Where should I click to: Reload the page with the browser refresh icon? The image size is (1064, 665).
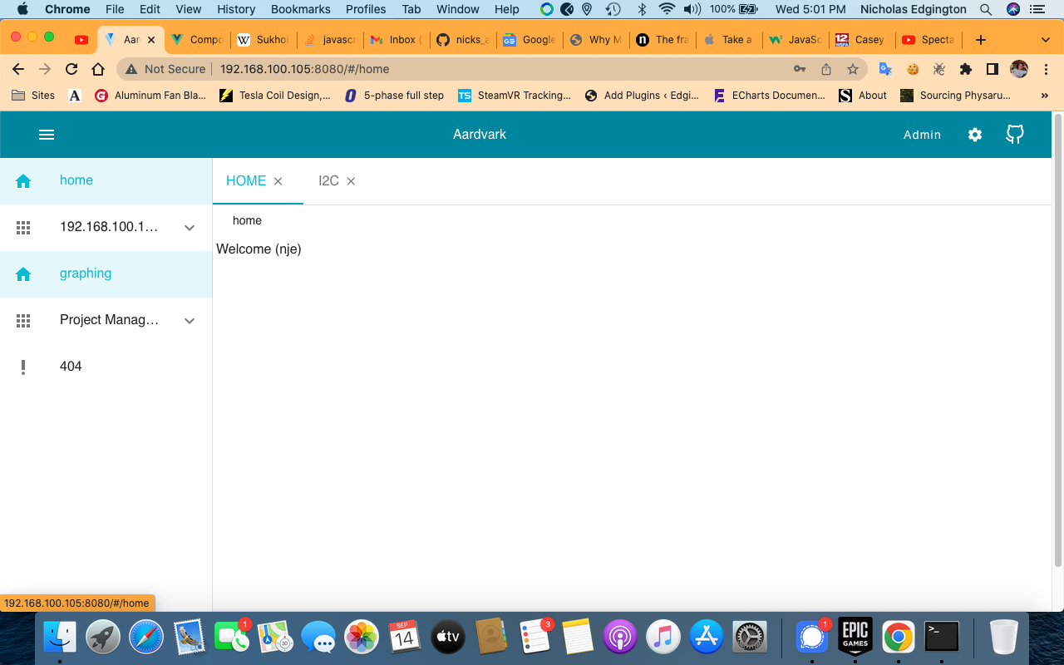(x=71, y=69)
